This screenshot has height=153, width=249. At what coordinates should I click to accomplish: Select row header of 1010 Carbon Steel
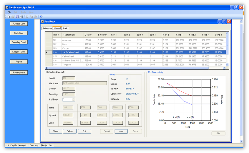click(49, 52)
